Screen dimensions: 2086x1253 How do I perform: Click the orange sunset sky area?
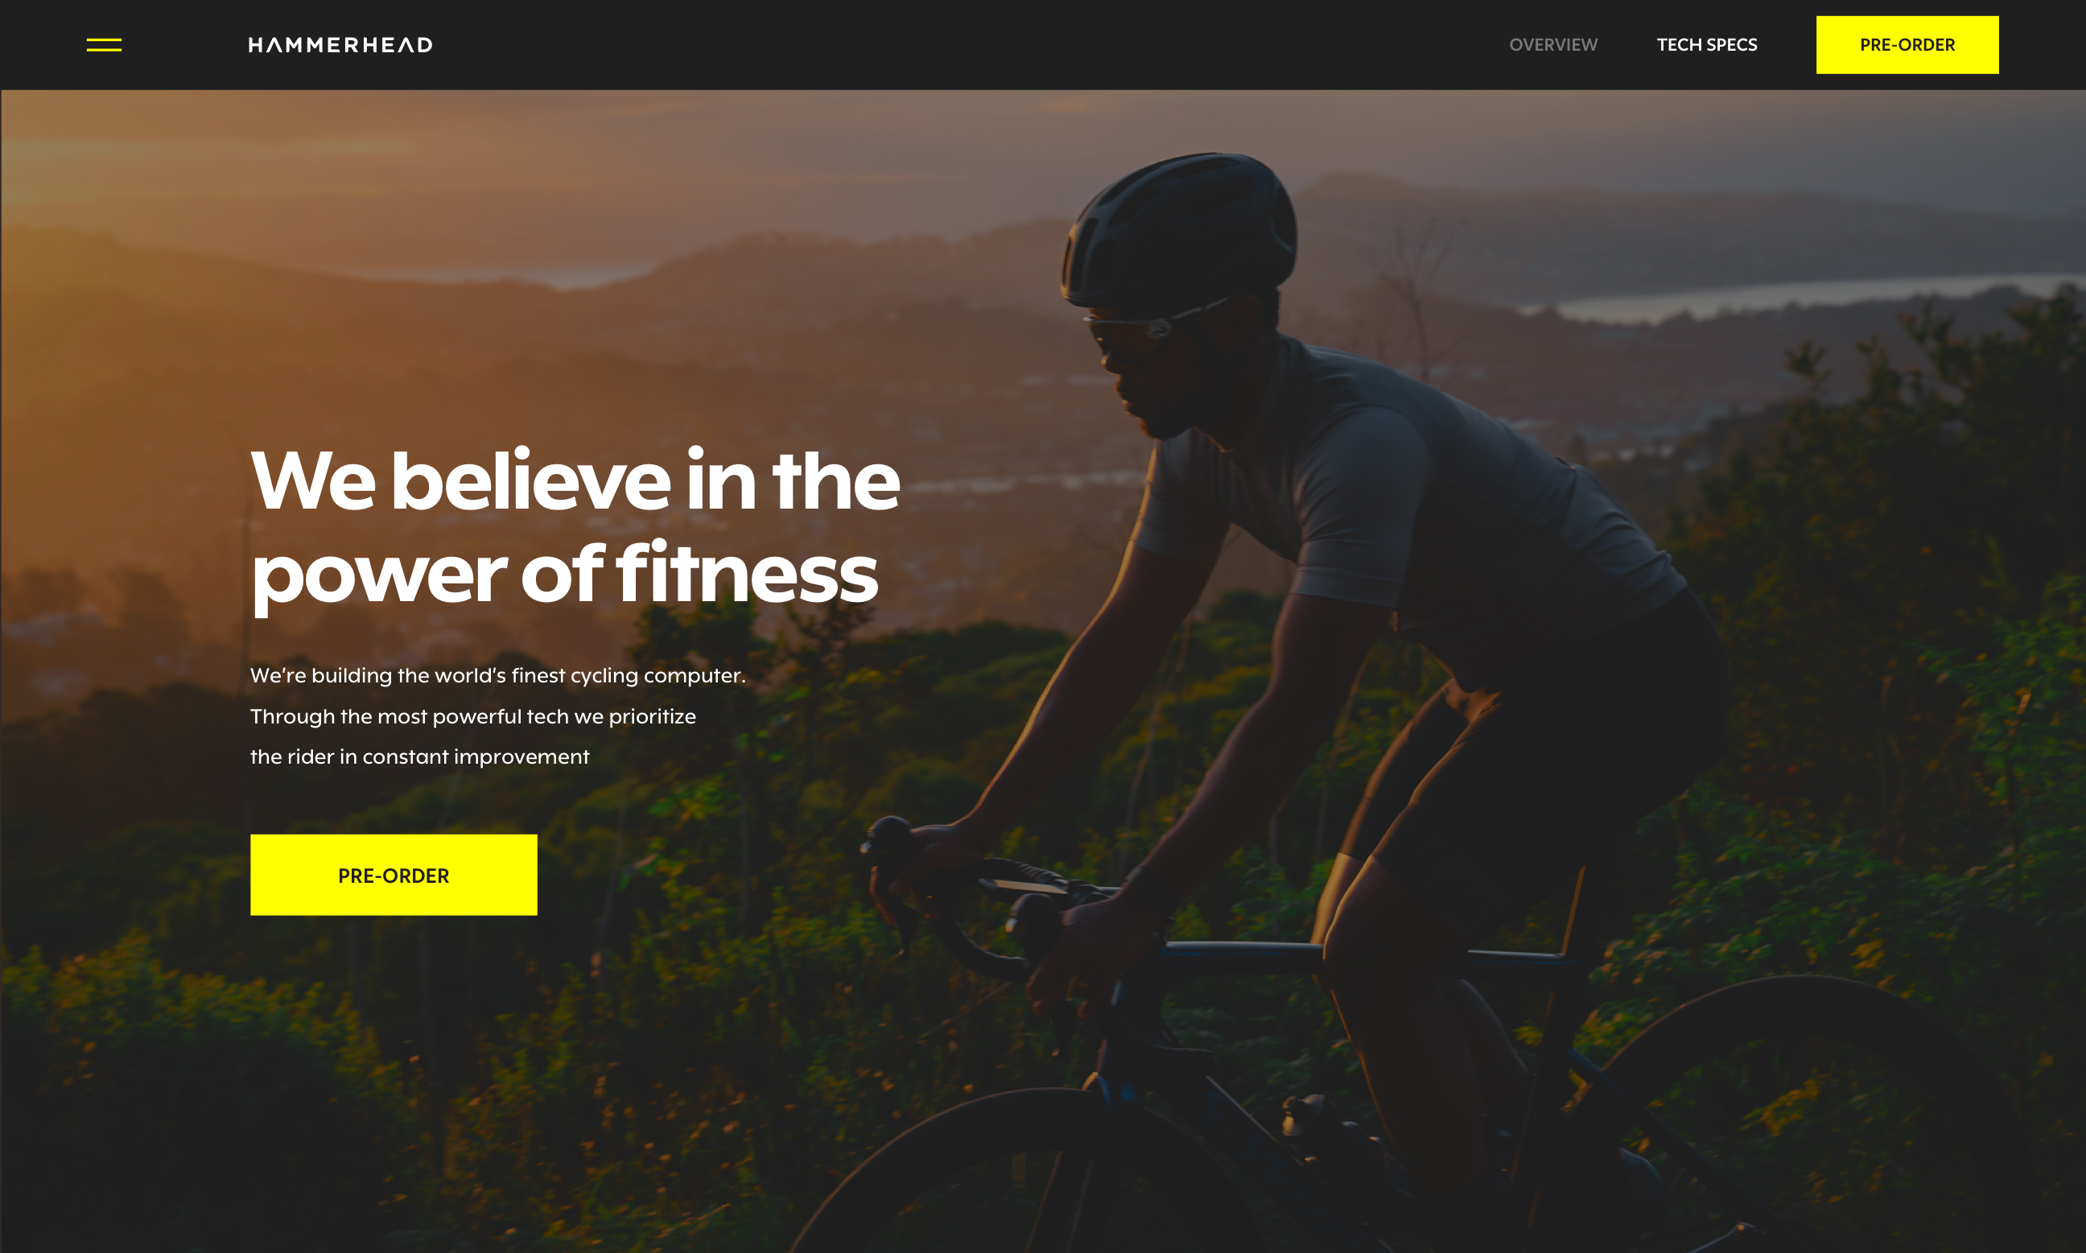click(338, 169)
